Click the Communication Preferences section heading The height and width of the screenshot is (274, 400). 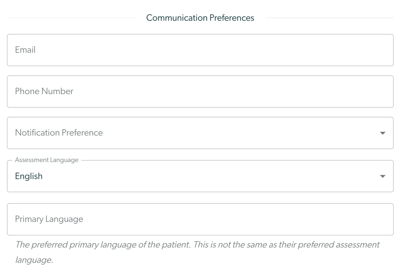200,18
